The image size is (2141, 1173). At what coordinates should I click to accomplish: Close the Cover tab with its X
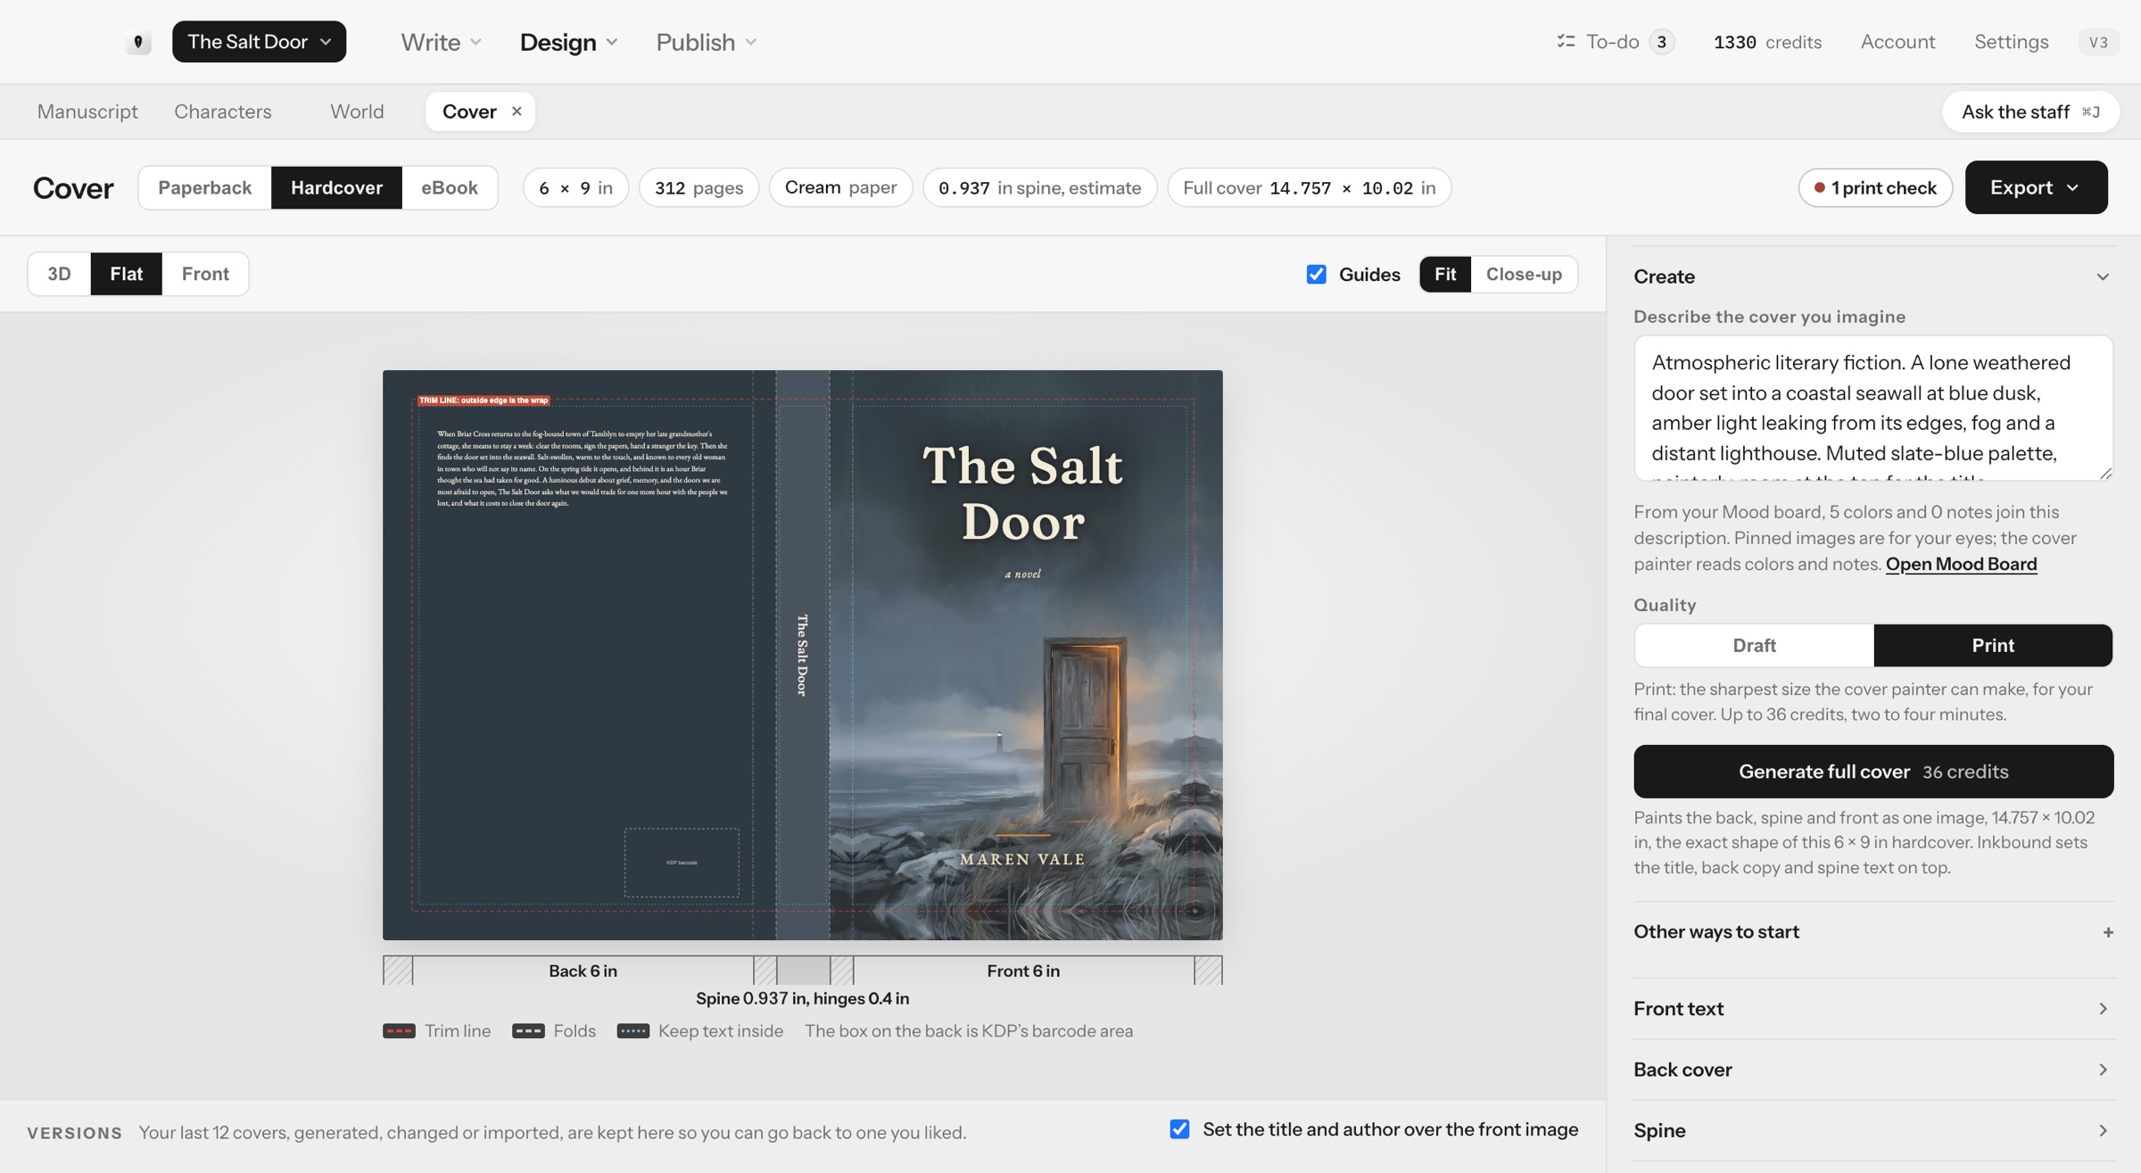click(517, 112)
